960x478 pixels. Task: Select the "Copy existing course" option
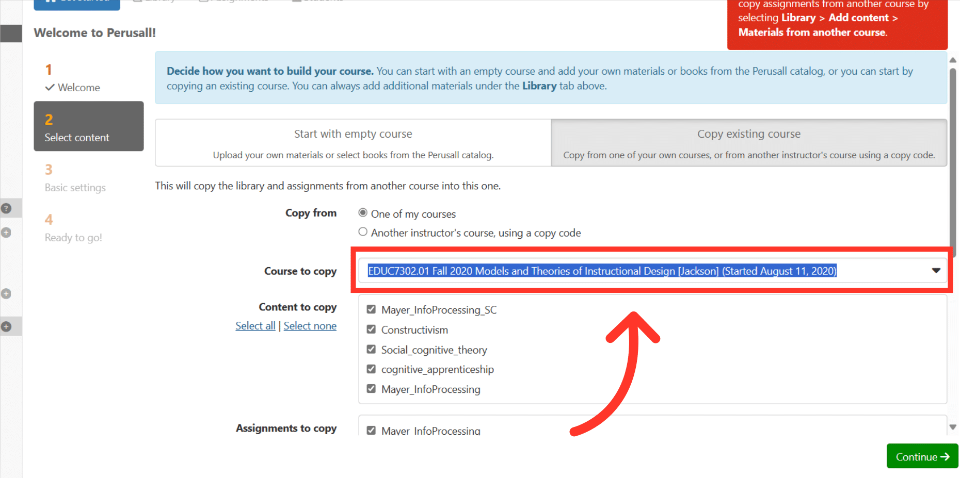tap(748, 142)
